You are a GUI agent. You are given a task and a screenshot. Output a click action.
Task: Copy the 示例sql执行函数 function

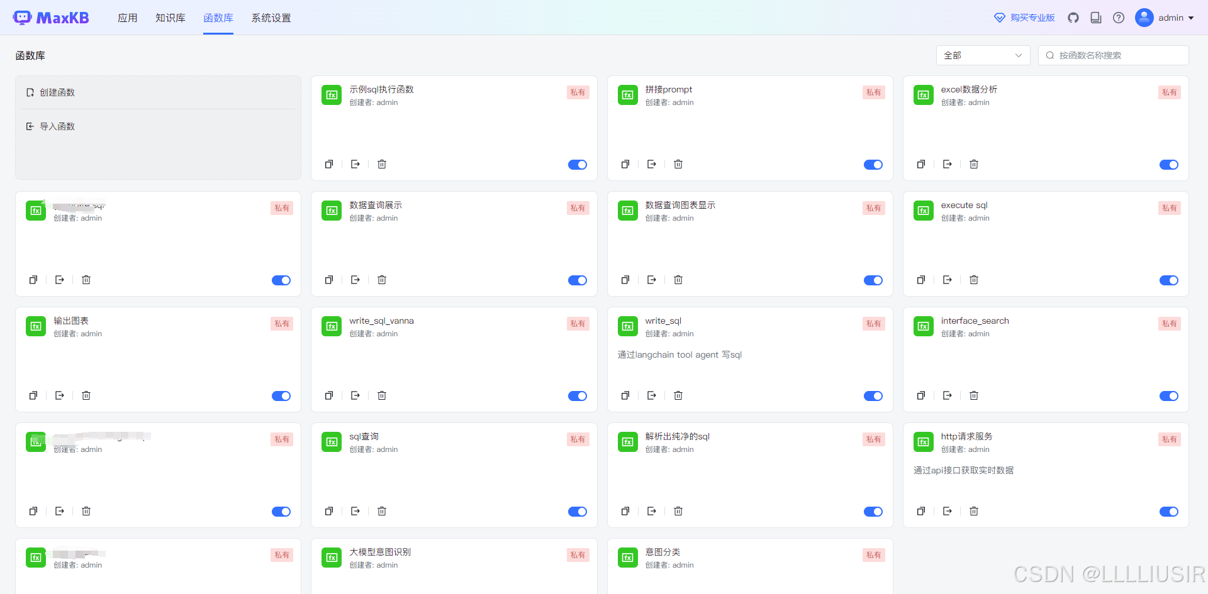pos(328,164)
